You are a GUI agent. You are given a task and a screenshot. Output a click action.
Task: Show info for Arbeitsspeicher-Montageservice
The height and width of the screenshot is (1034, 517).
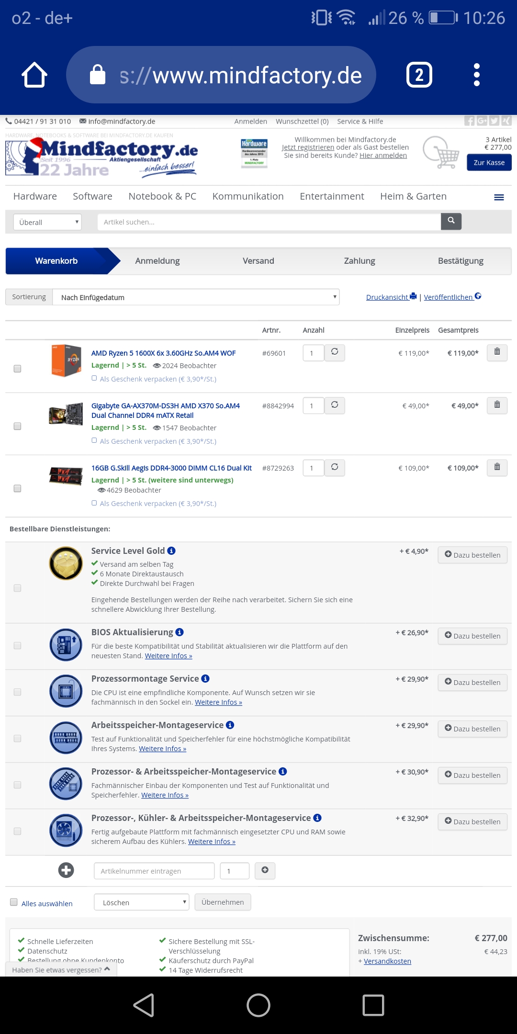[230, 725]
